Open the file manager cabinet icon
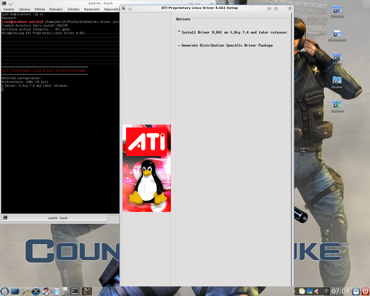This screenshot has height=296, width=370. [56, 291]
